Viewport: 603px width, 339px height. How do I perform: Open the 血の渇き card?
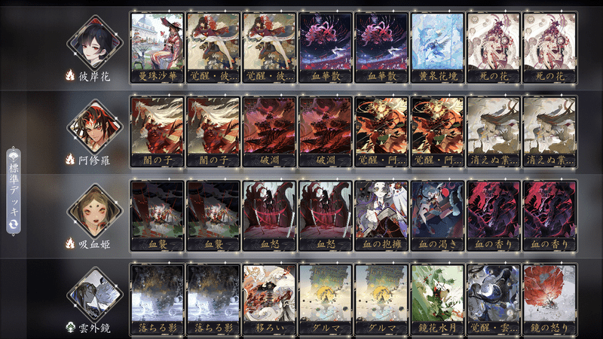coord(437,215)
